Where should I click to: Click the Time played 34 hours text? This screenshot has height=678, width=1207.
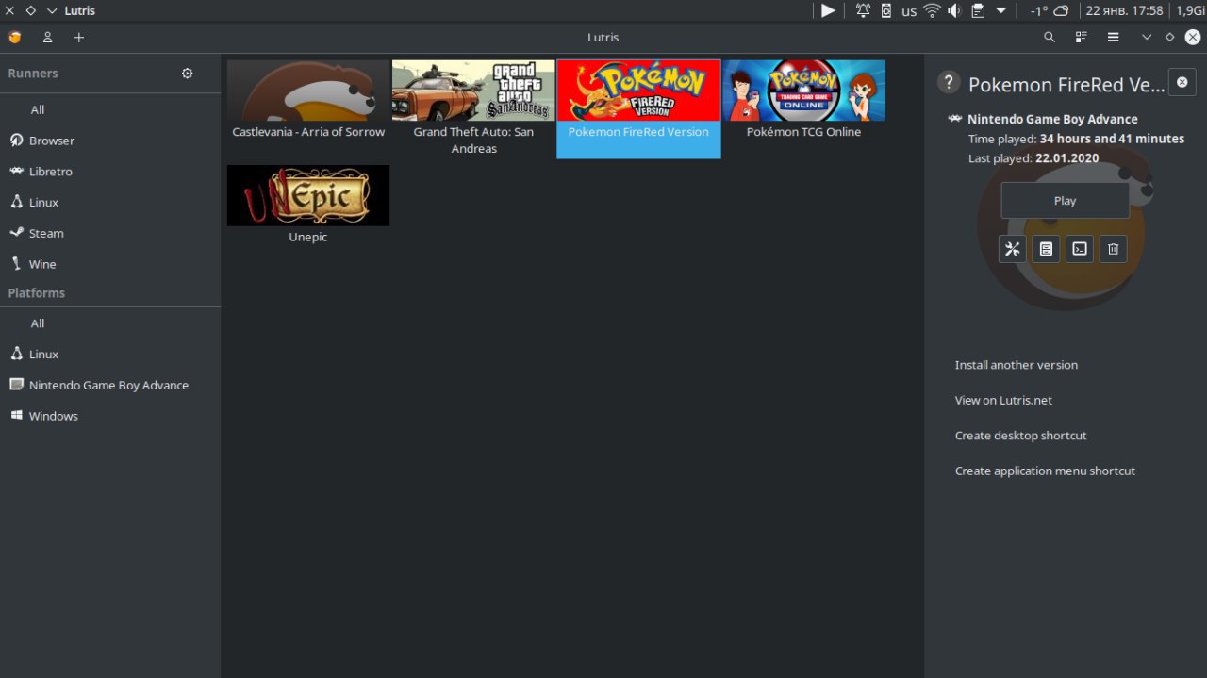coord(1076,139)
